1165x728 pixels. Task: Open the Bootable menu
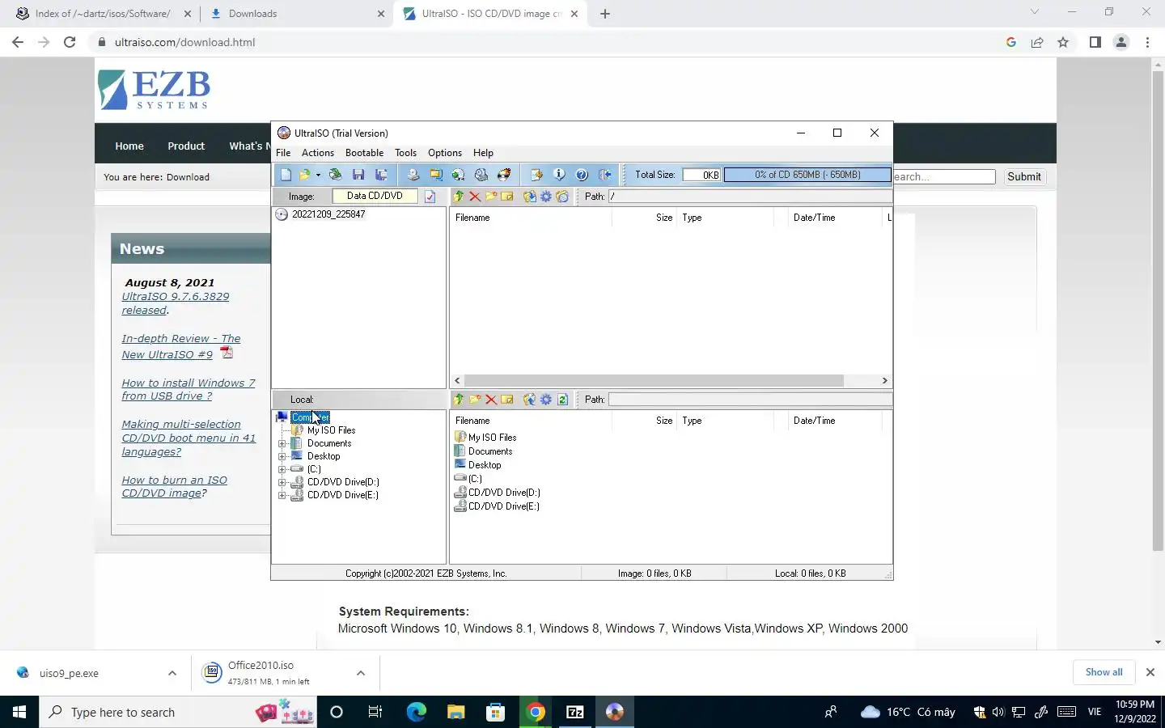[364, 153]
